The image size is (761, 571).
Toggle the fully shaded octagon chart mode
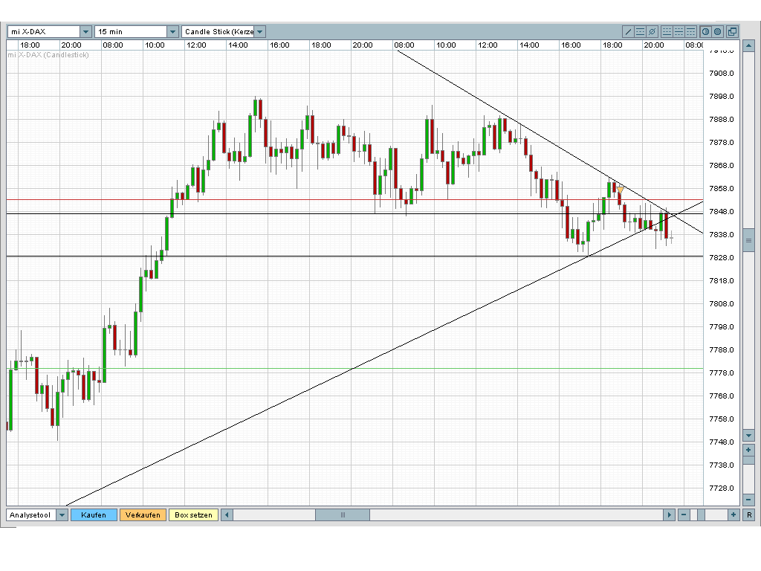point(717,31)
